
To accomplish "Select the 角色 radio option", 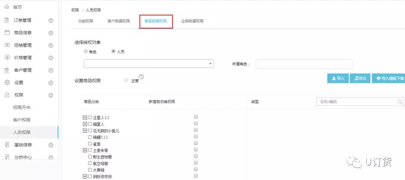I will (86, 51).
